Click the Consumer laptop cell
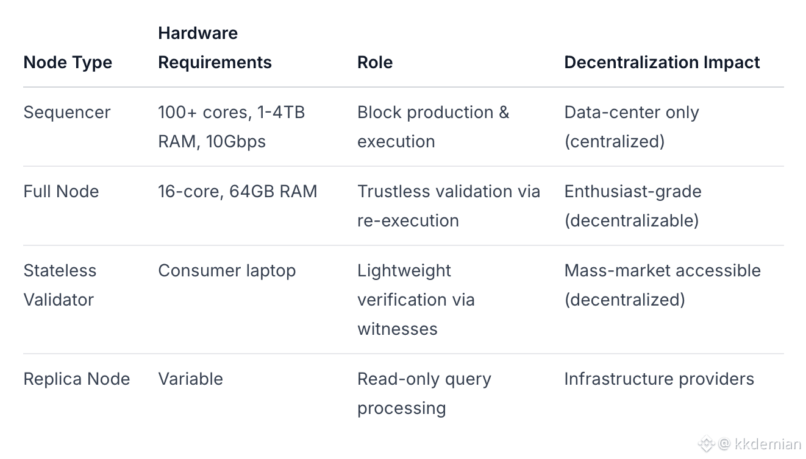 (x=227, y=271)
